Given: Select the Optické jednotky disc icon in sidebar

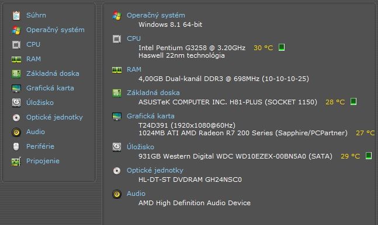Looking at the screenshot, I should [x=16, y=117].
